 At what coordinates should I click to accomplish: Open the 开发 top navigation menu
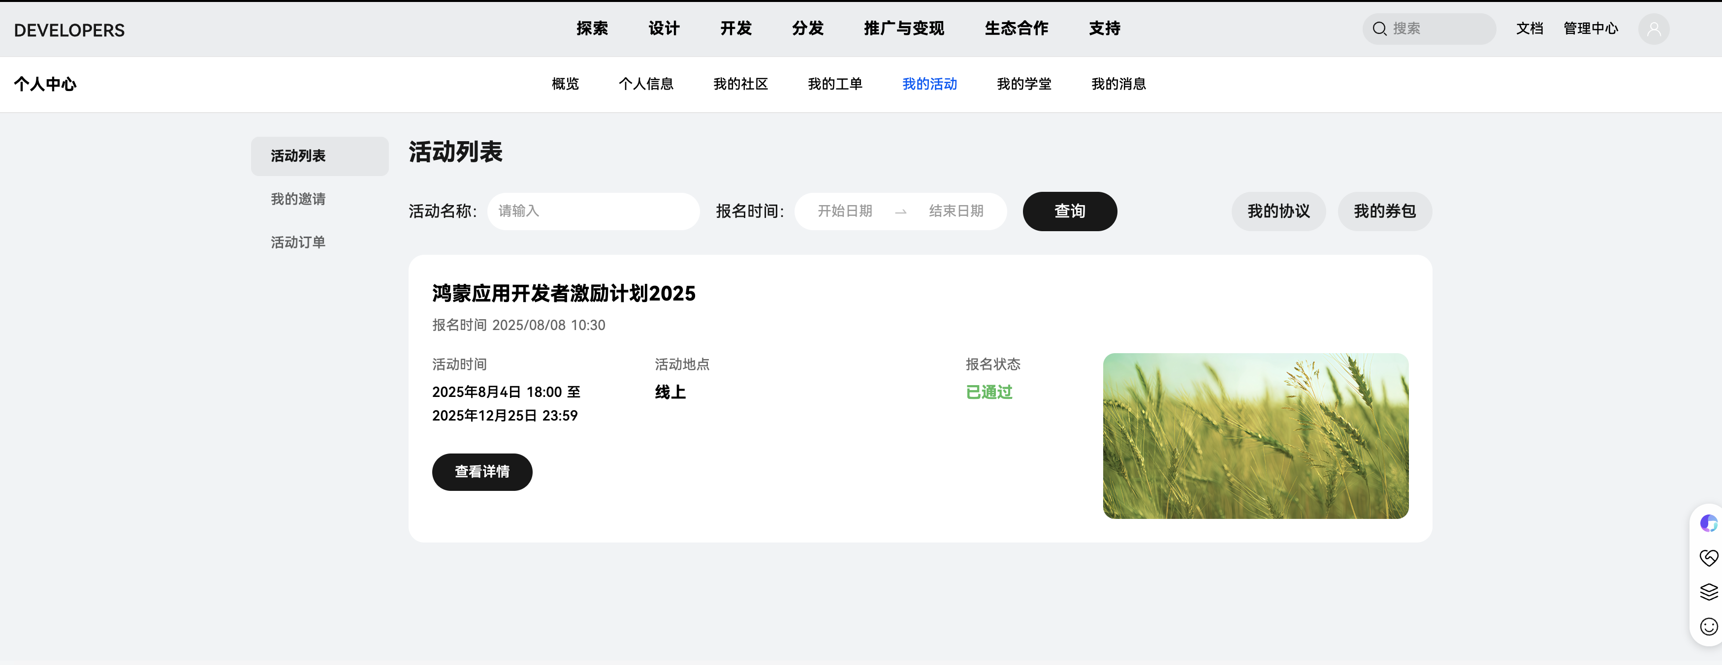click(735, 29)
